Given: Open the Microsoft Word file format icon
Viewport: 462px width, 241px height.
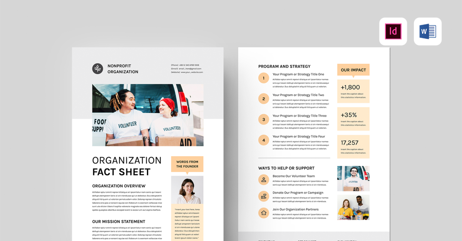Looking at the screenshot, I should 427,32.
